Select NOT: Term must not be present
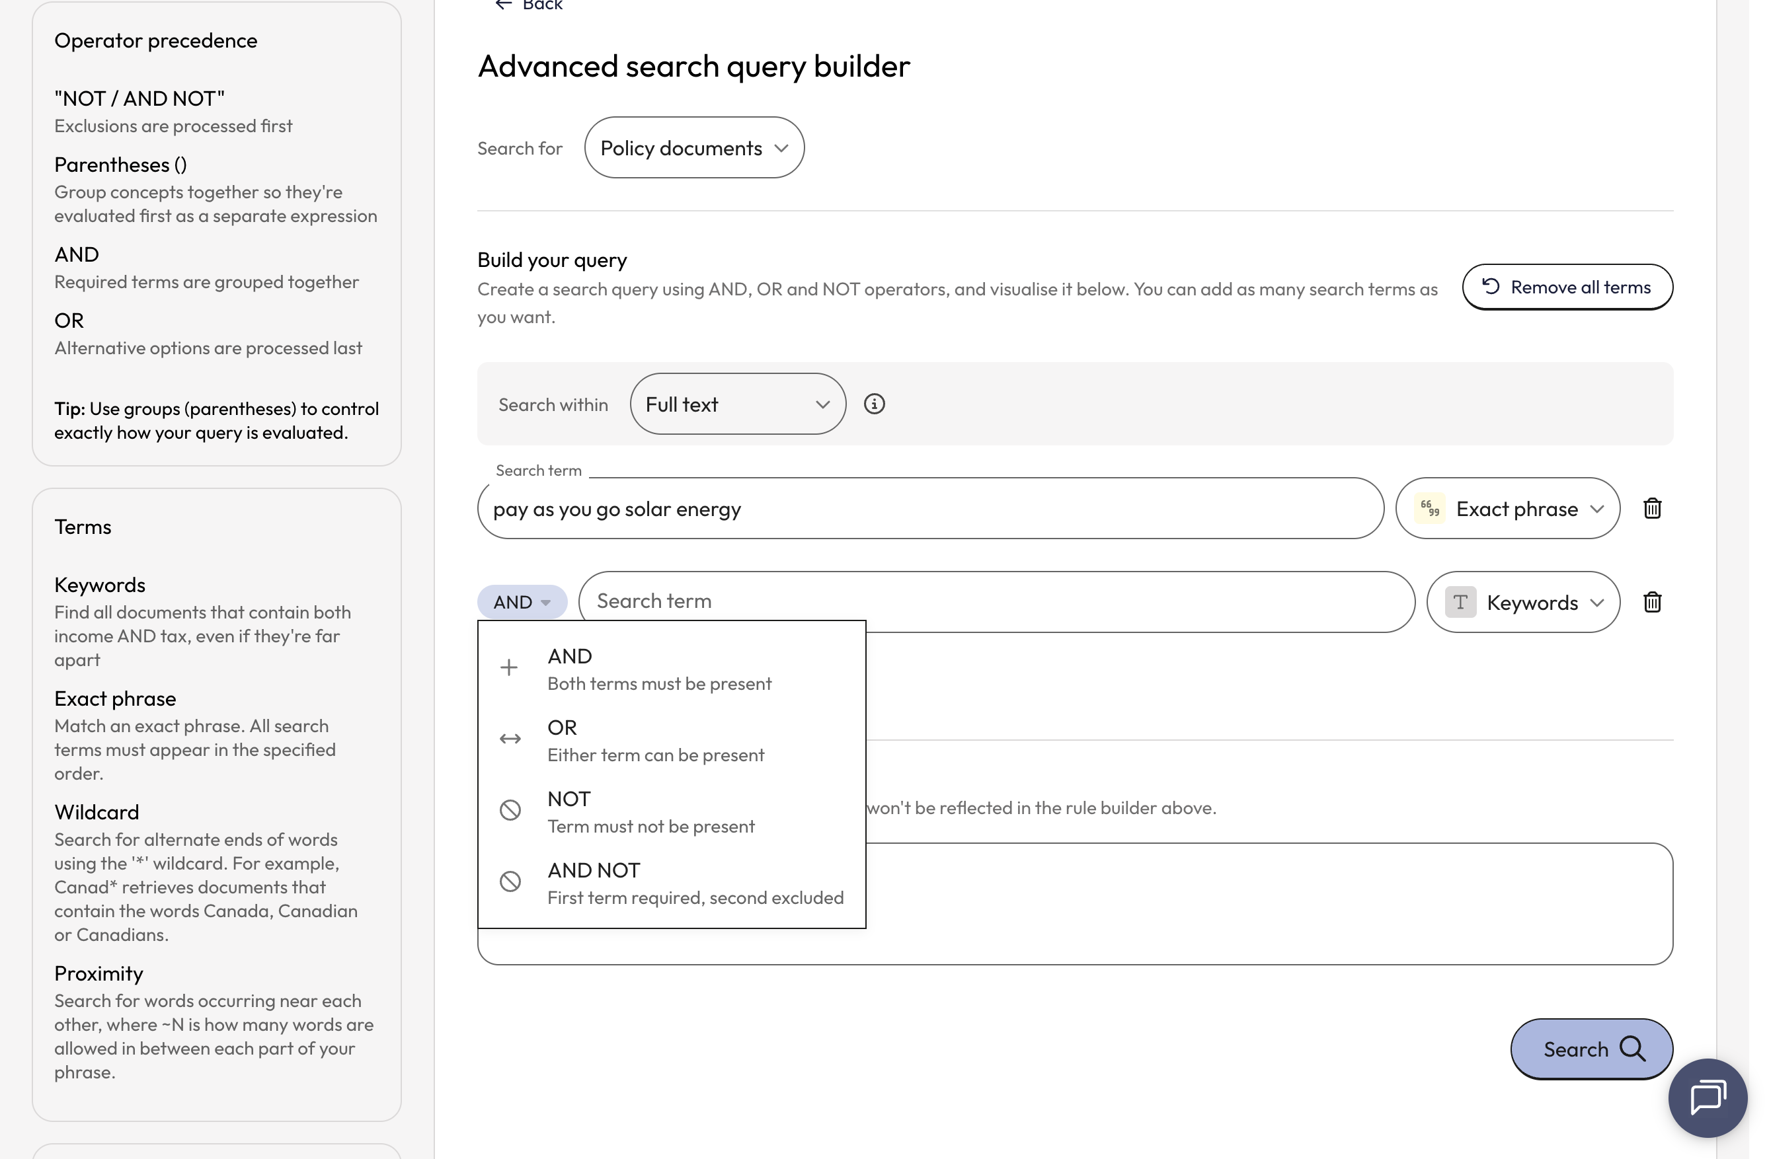The image size is (1769, 1159). (x=671, y=811)
